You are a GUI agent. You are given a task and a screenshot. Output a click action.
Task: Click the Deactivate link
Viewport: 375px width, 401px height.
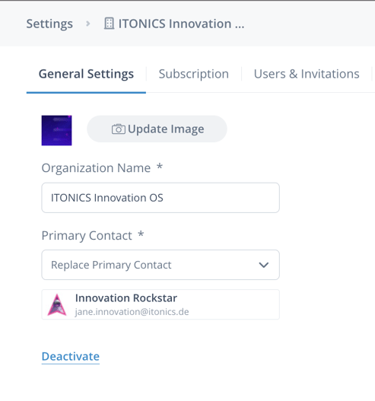tap(71, 357)
